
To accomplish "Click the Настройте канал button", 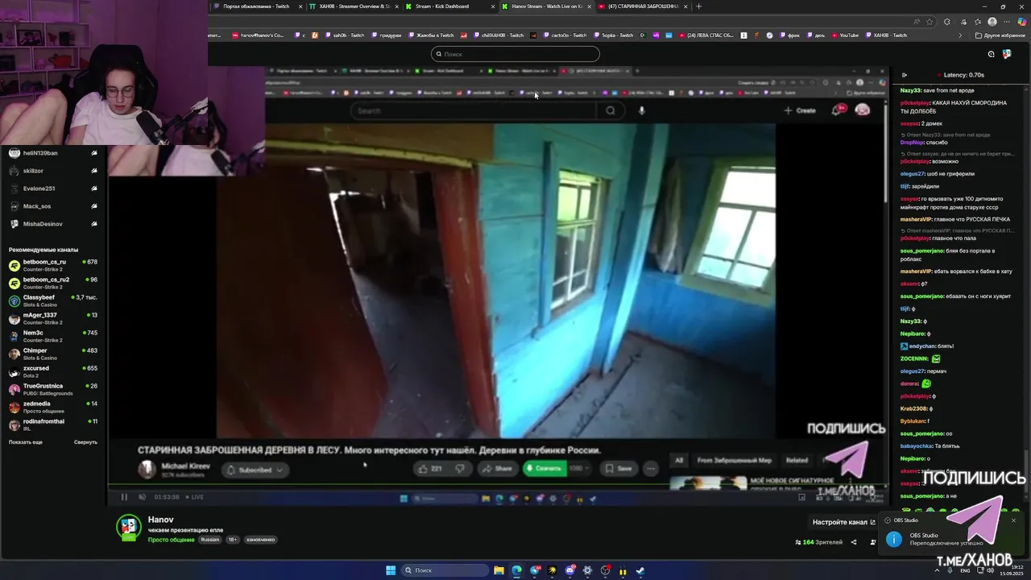I will pos(843,522).
